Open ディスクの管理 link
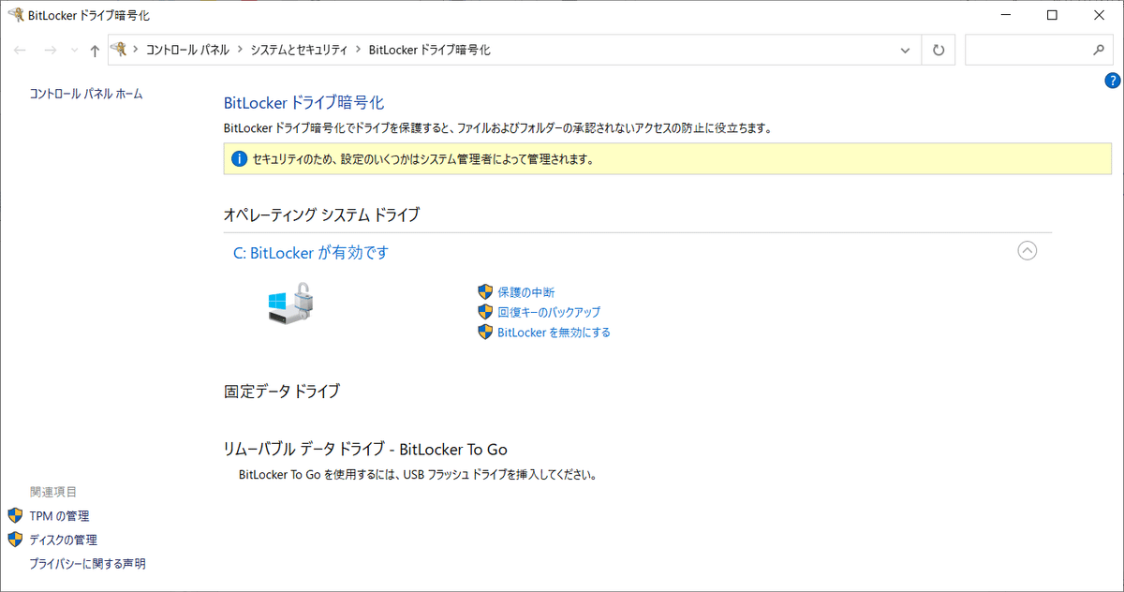 (x=64, y=540)
